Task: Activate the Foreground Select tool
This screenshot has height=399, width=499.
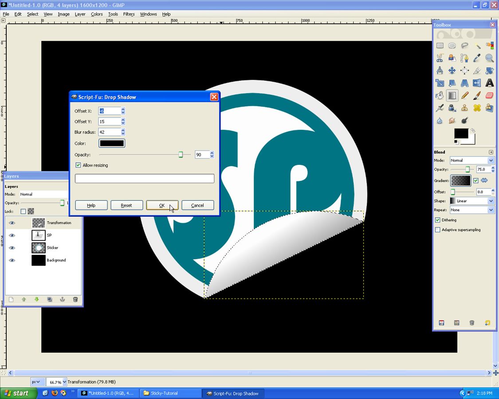Action: point(452,58)
